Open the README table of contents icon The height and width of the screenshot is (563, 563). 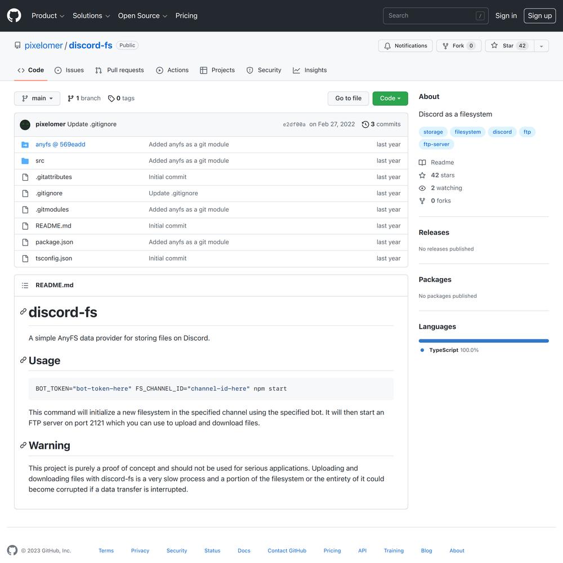(25, 285)
